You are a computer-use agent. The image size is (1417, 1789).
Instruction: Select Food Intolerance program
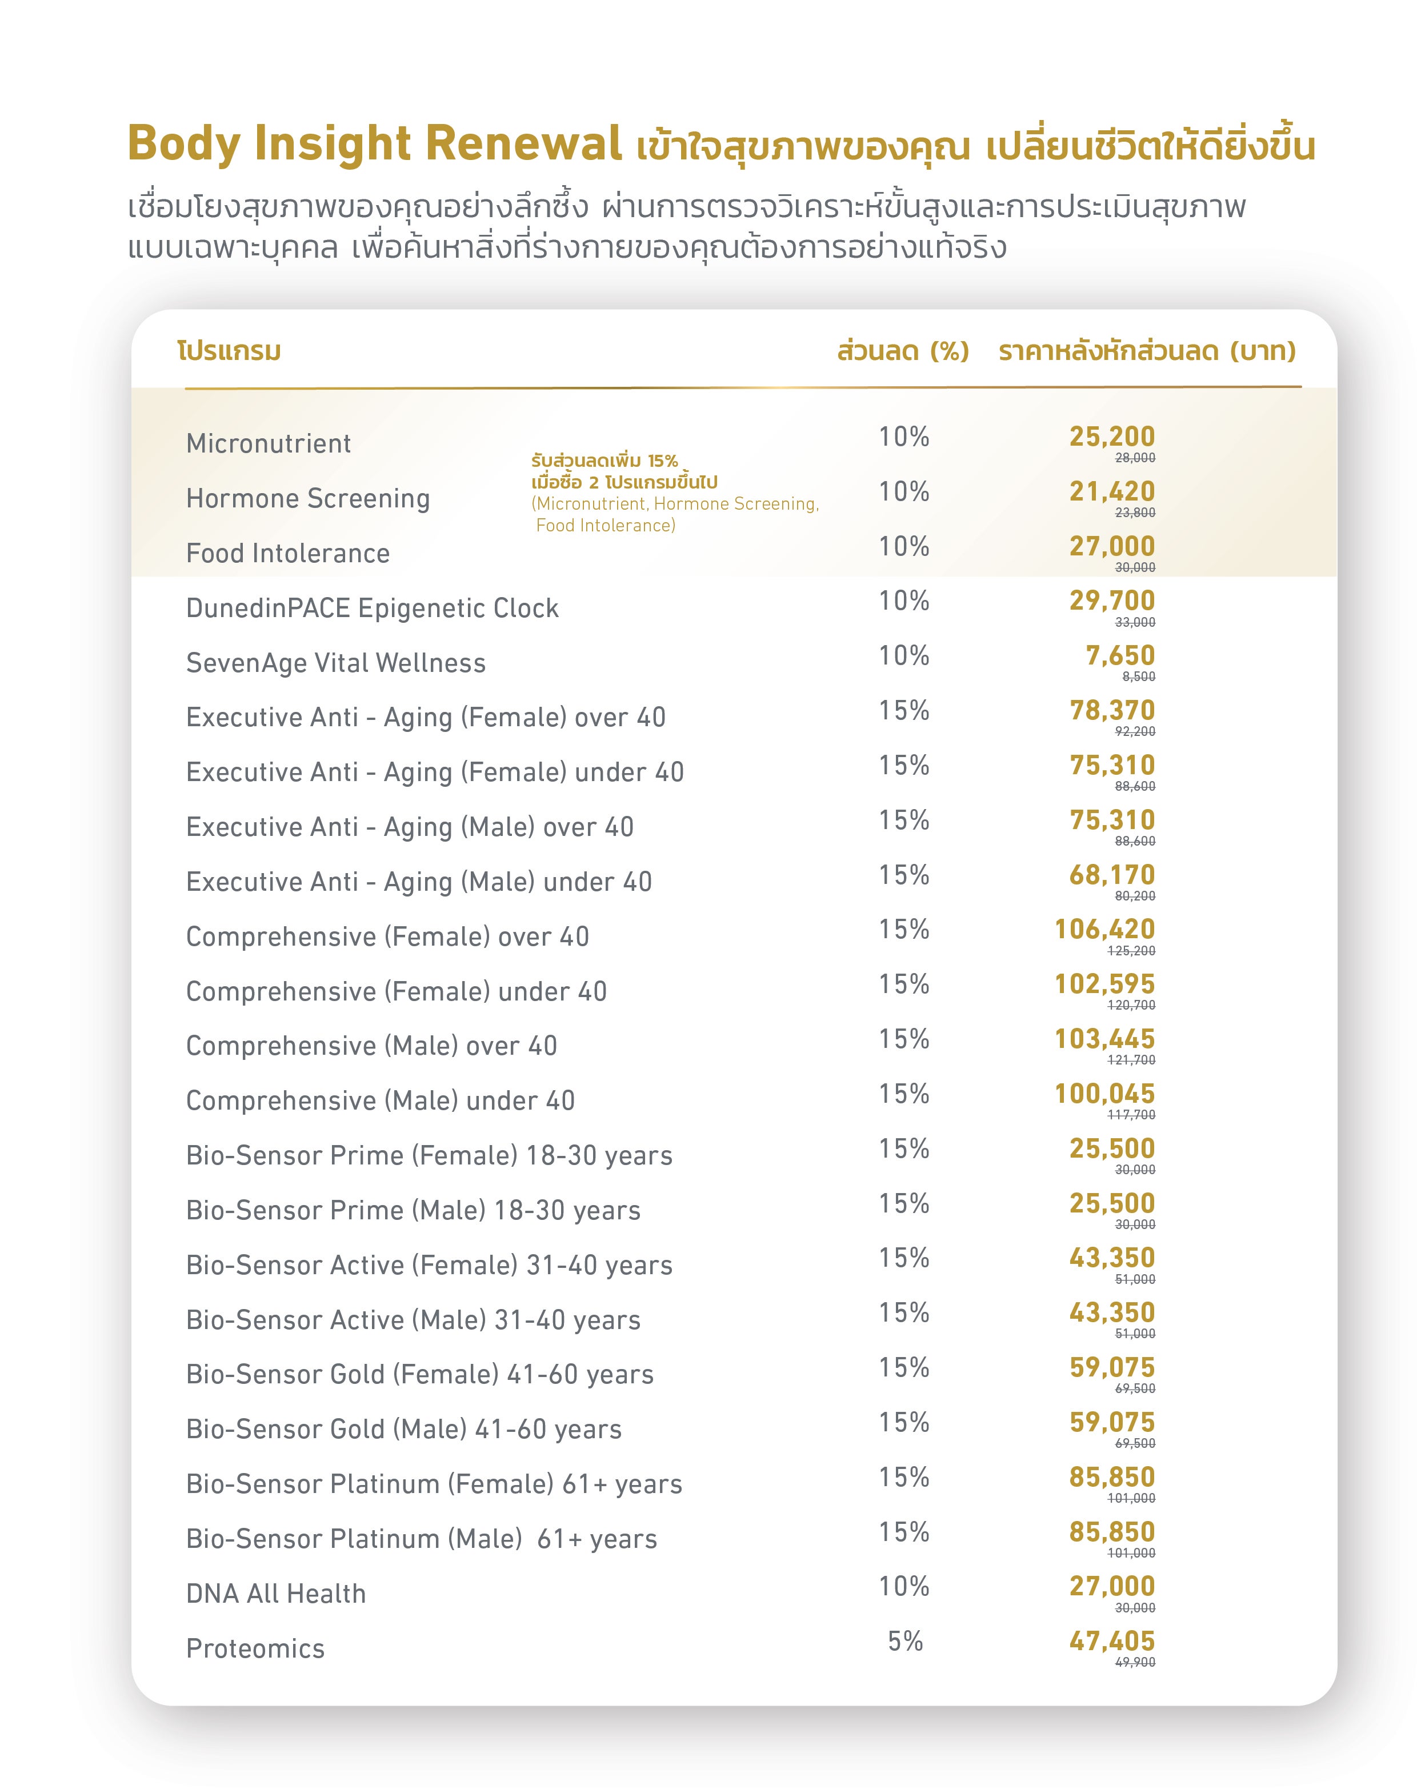click(x=287, y=554)
